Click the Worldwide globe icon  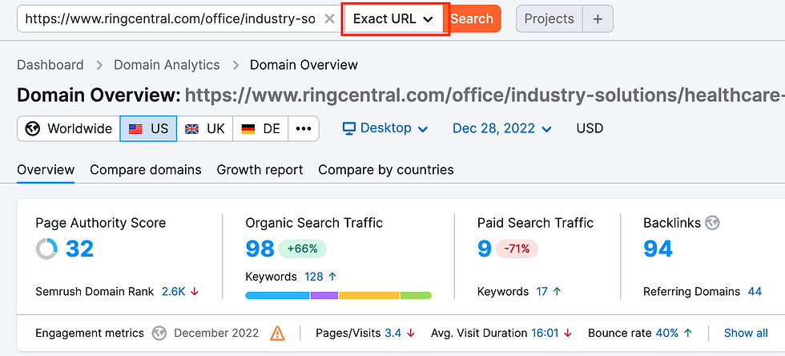click(x=33, y=129)
